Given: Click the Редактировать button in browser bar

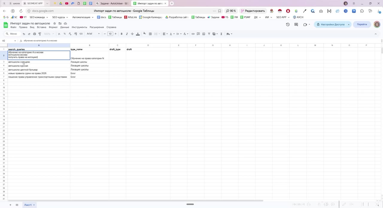Looking at the screenshot, I should pyautogui.click(x=253, y=11).
